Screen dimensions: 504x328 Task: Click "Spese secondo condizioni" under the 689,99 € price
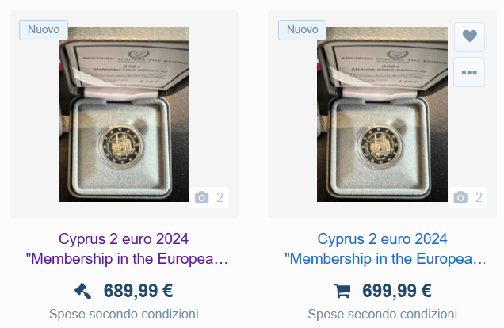tap(124, 314)
